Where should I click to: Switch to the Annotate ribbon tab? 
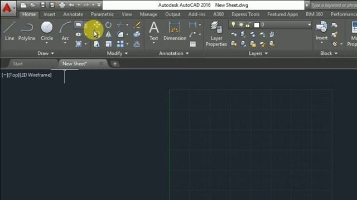tap(73, 14)
